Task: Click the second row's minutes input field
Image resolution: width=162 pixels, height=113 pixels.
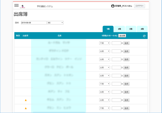Action: point(116,51)
